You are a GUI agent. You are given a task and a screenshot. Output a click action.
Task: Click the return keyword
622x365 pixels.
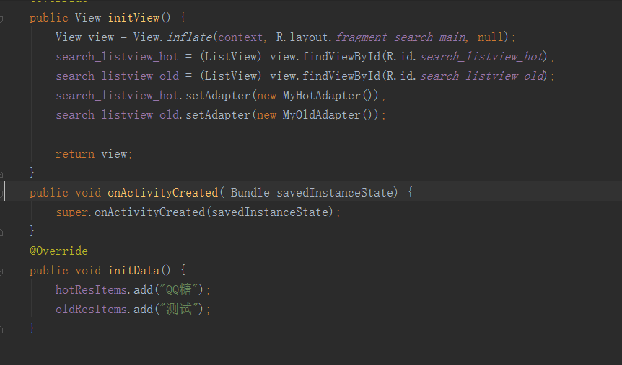pos(75,154)
